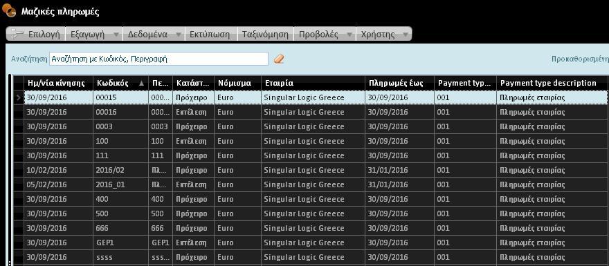This screenshot has width=609, height=266.
Task: Click the sort arrow in Κωδικός header
Action: (x=141, y=83)
